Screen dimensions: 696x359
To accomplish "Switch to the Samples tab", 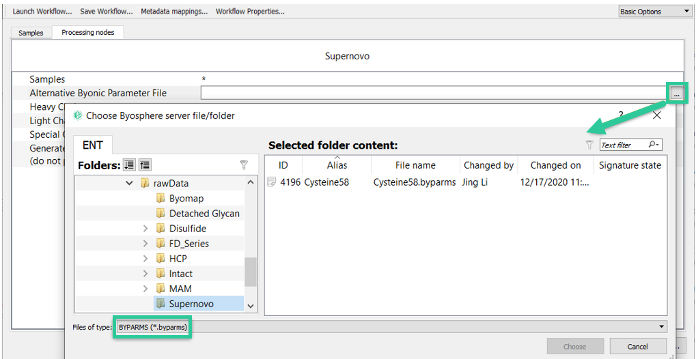I will click(31, 33).
